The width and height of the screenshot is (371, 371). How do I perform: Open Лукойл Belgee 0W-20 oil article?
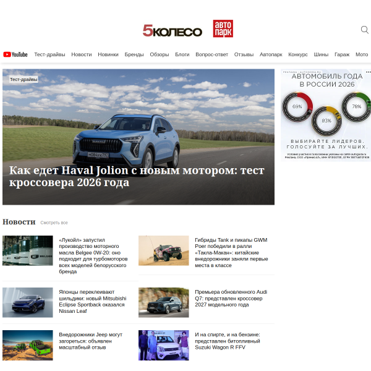tap(93, 256)
